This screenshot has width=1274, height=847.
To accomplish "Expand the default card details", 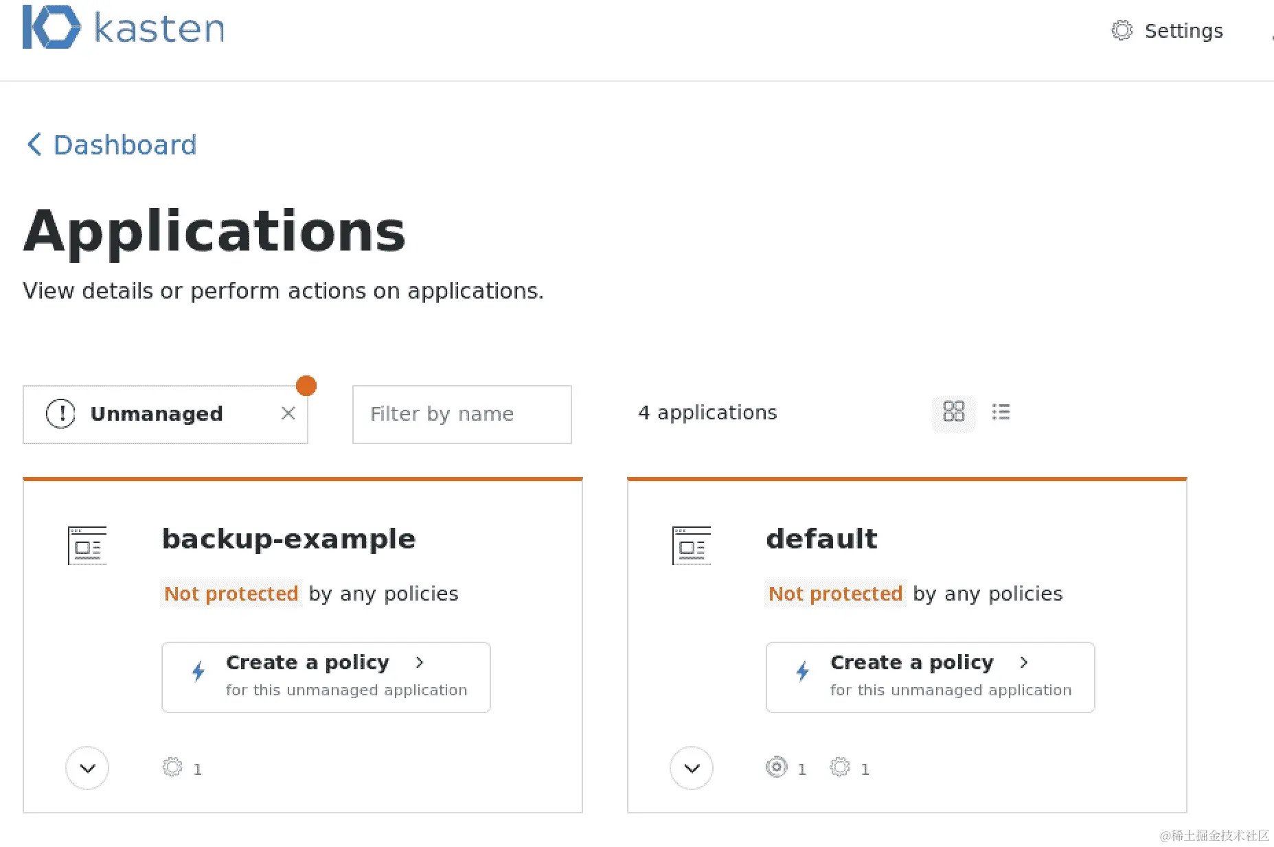I will [x=692, y=768].
